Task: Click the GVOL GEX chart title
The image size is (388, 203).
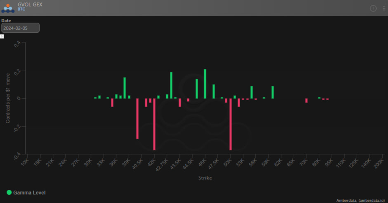Action: 30,5
